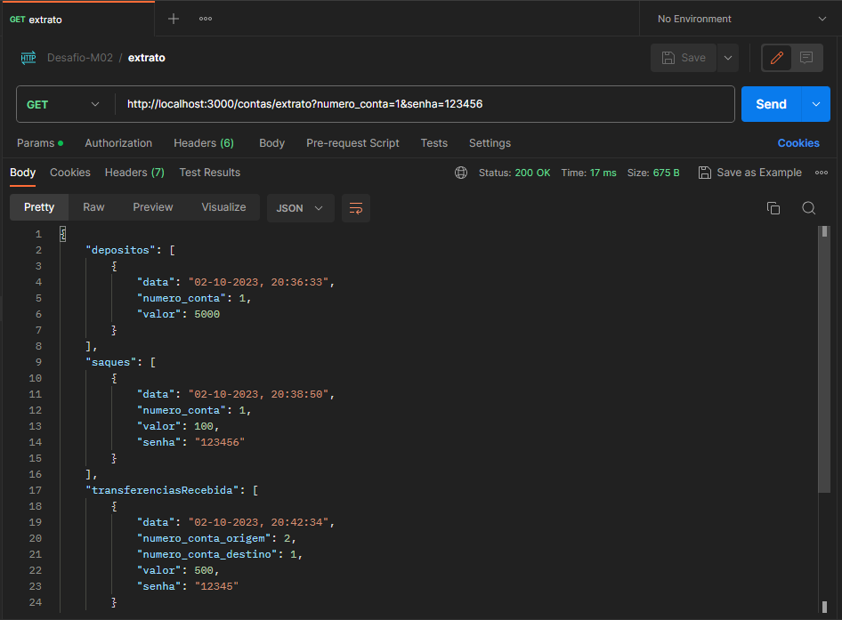Click the Size 675 B value
This screenshot has height=620, width=842.
coord(666,173)
